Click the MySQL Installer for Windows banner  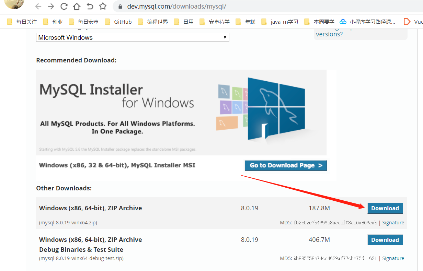tap(181, 113)
